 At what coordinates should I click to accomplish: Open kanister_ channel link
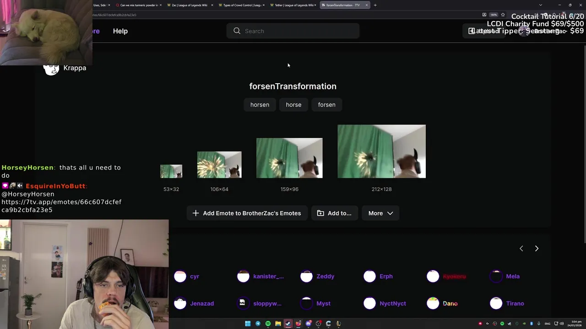click(268, 276)
